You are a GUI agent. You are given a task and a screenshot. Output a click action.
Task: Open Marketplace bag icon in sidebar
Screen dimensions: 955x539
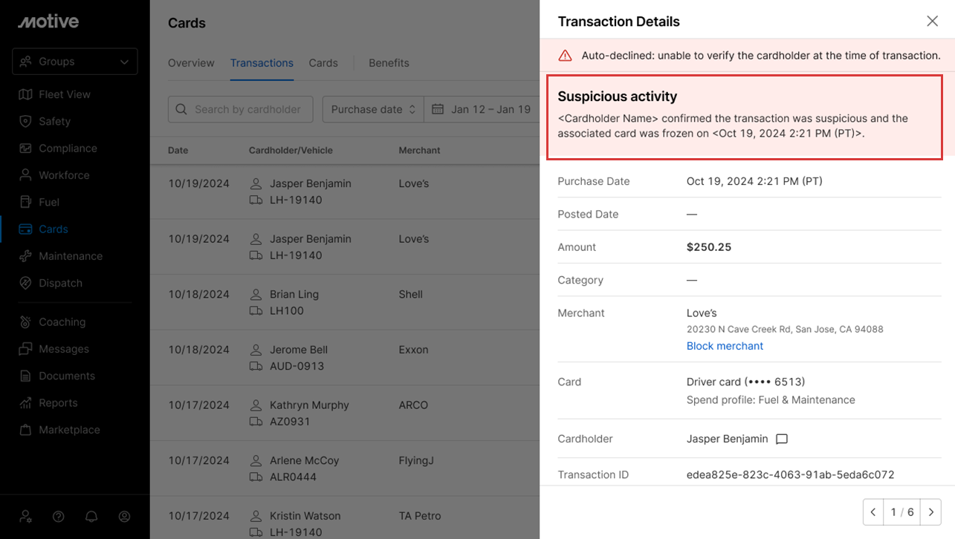[x=25, y=430]
